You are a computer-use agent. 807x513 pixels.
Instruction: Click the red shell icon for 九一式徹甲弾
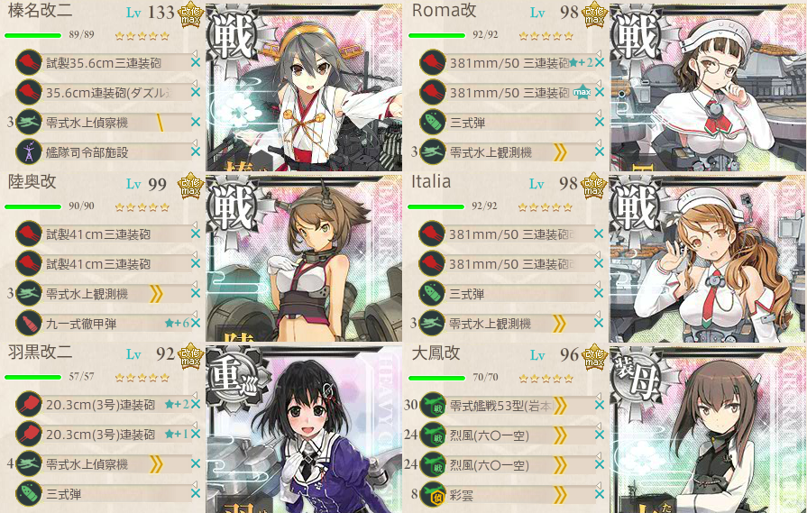click(29, 323)
